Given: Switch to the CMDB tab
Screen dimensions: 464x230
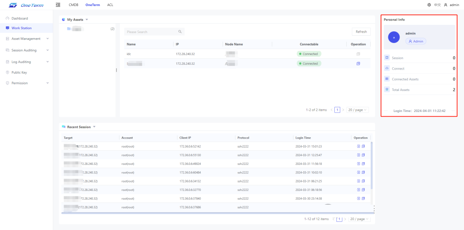Looking at the screenshot, I should (73, 5).
